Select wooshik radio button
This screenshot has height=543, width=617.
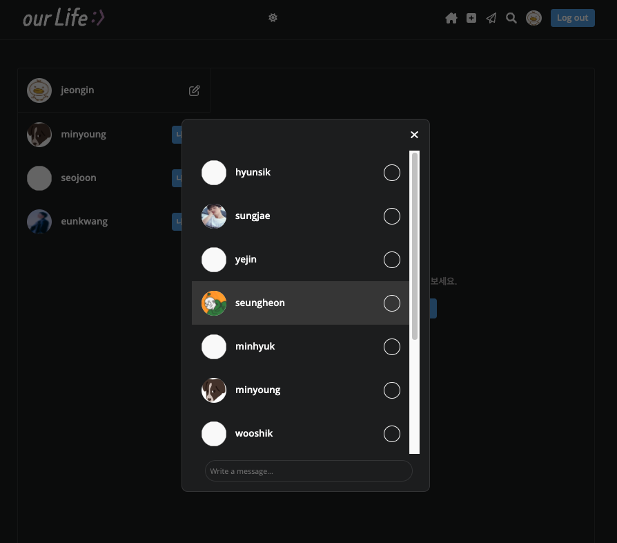[x=391, y=434]
